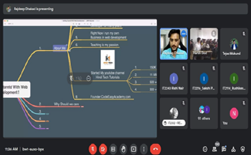Click the Tejas Mukund participant tile
Screen dimensions: 251x155
pyautogui.click(x=234, y=44)
